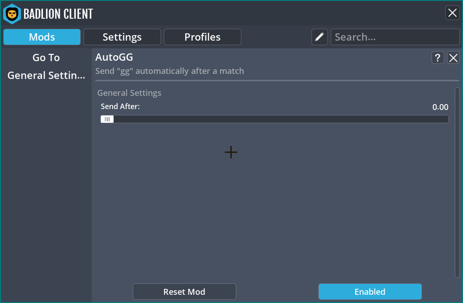Click the AutoGG title text
The image size is (463, 303).
point(114,57)
